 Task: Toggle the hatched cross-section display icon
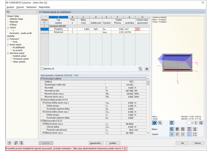172,123
